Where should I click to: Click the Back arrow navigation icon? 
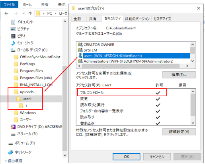point(6,13)
